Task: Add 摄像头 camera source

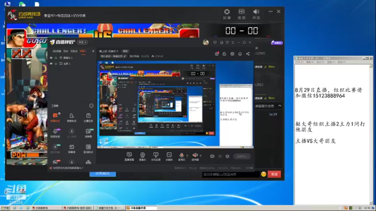Action: click(142, 157)
